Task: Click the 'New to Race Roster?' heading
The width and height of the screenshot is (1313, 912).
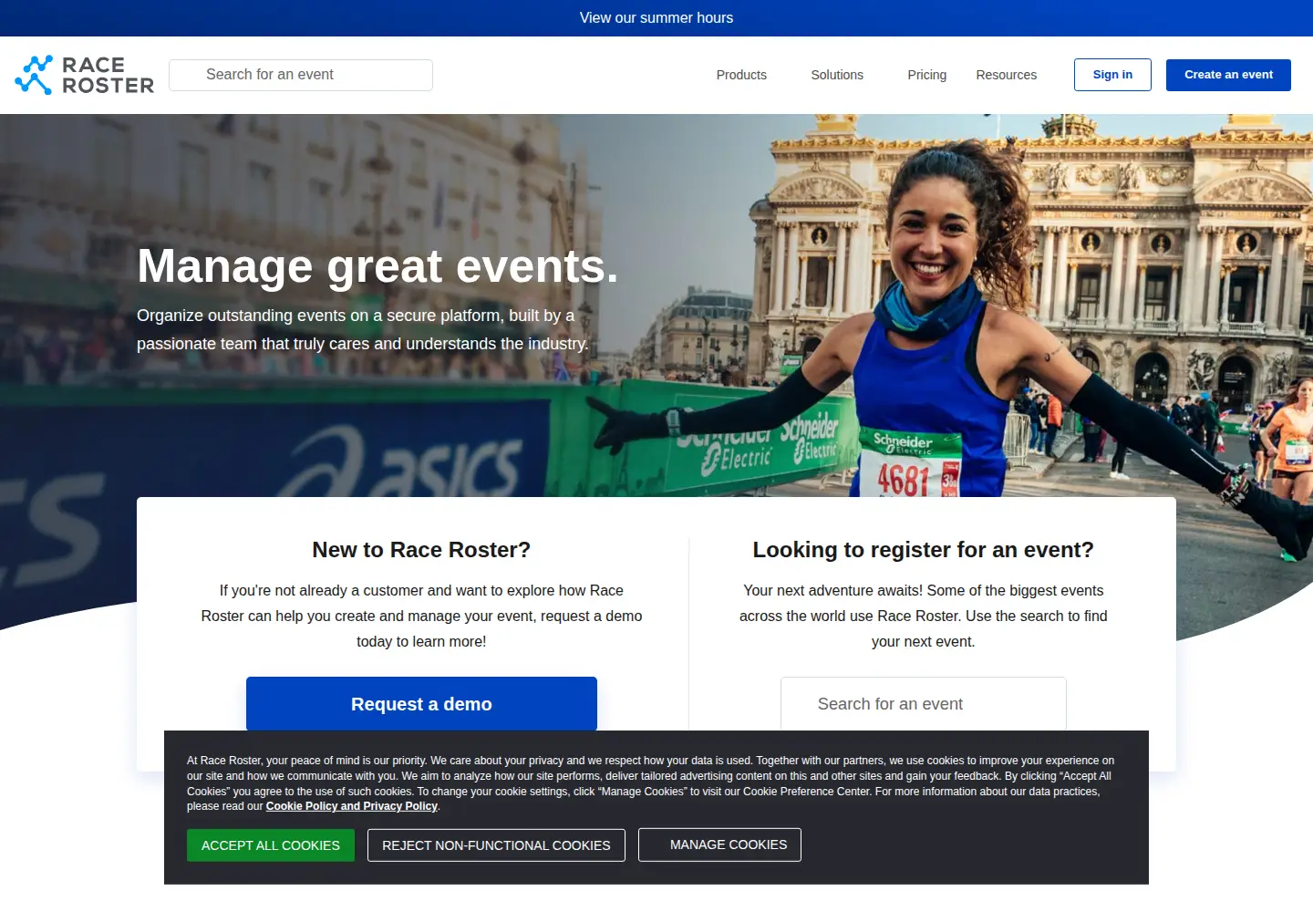Action: 421,550
